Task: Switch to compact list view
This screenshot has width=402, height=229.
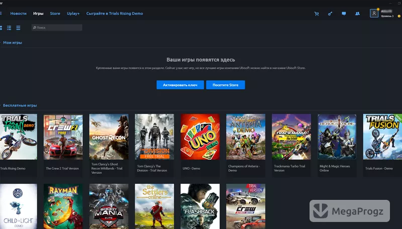Action: pos(18,28)
